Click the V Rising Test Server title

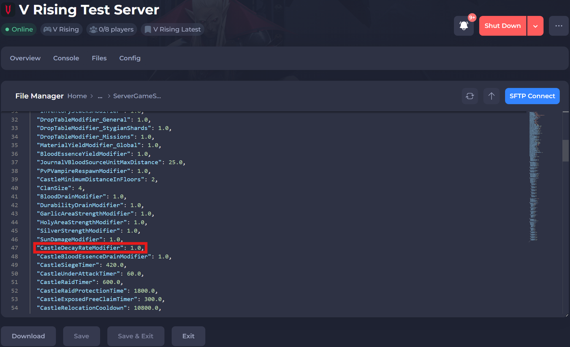coord(89,10)
